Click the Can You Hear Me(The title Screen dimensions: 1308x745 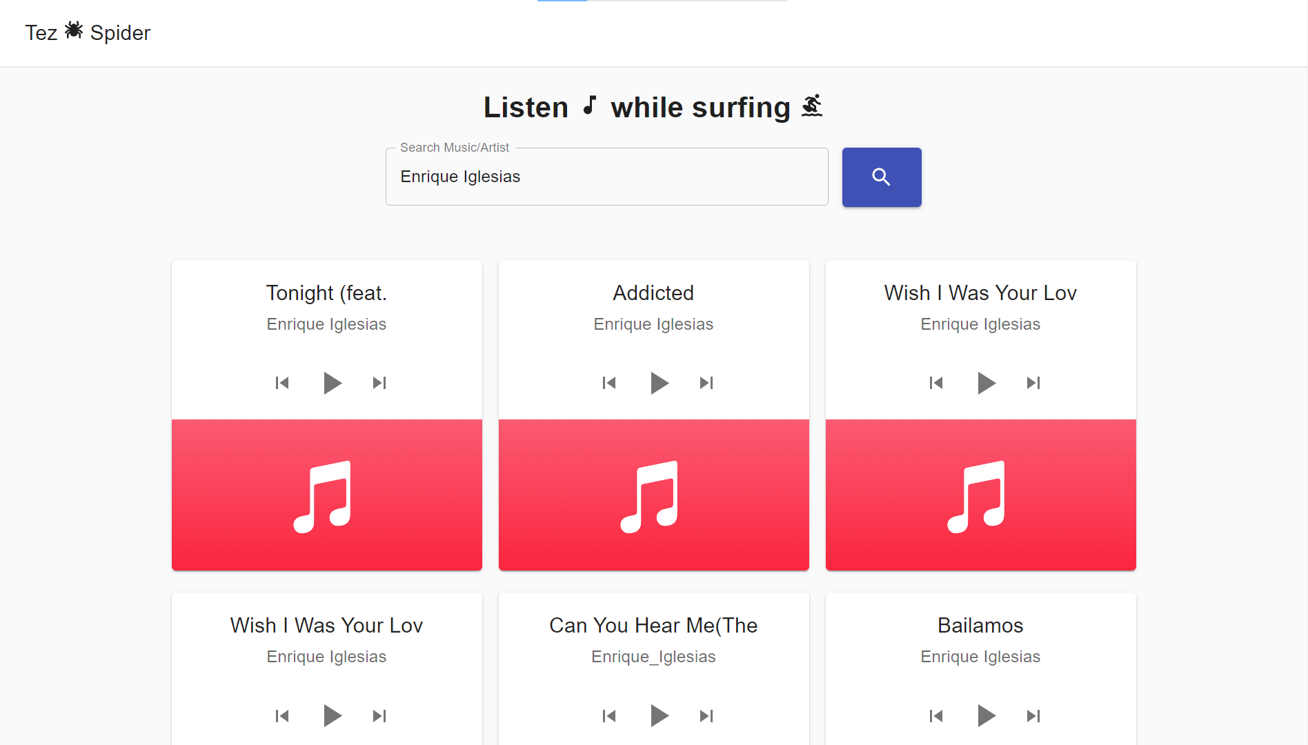point(653,626)
